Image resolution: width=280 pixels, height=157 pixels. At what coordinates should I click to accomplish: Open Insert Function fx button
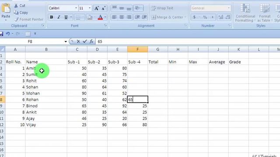pos(91,41)
